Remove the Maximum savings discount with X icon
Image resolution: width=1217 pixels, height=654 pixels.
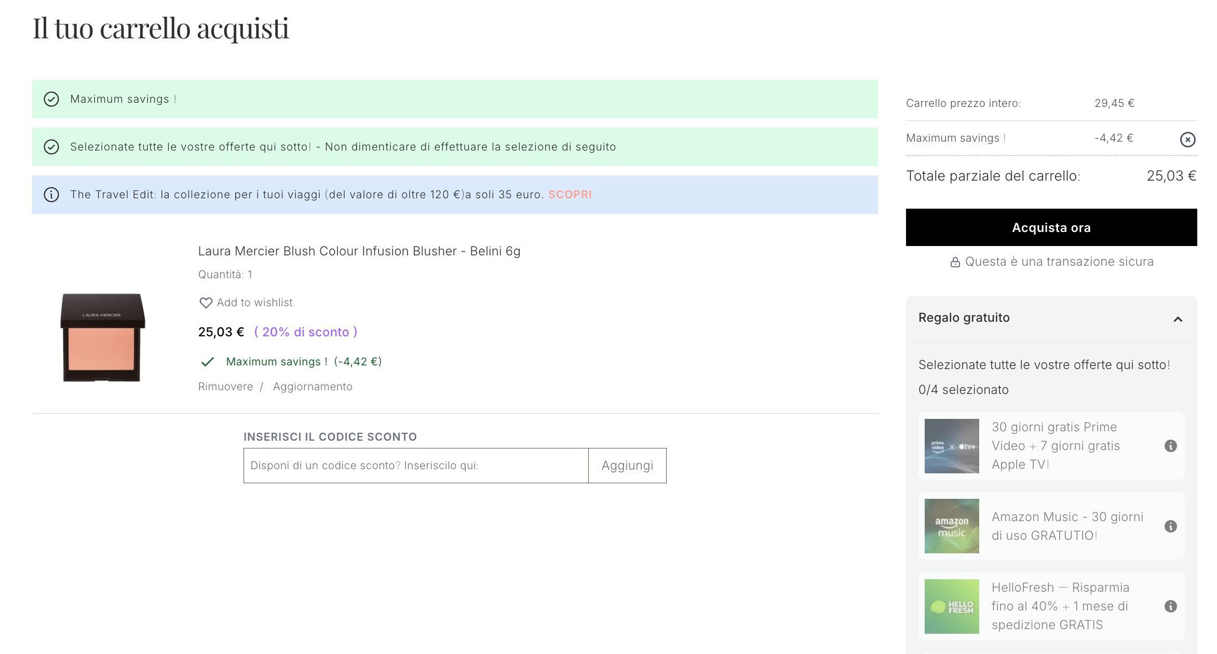click(x=1187, y=139)
